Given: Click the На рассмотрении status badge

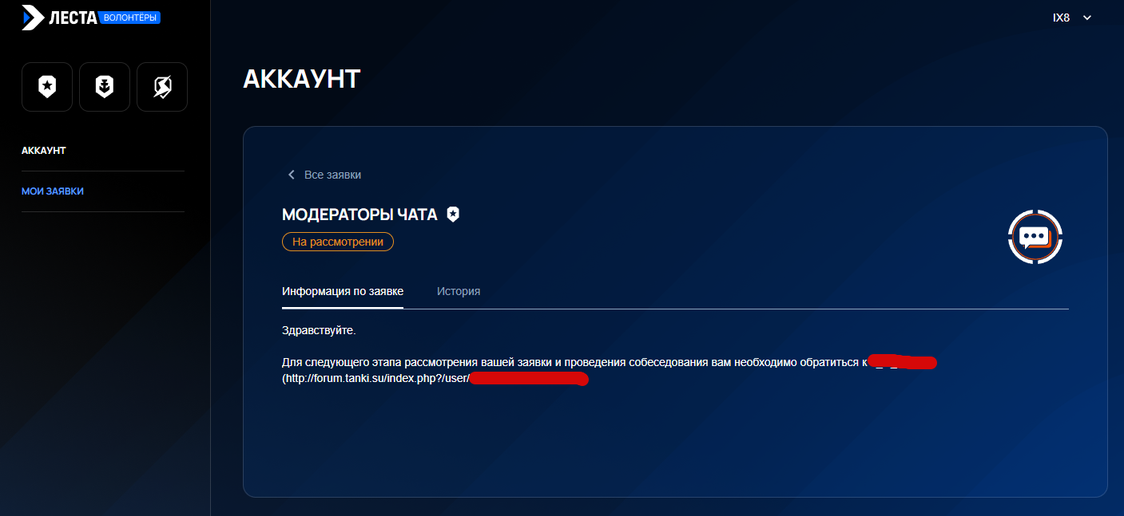Looking at the screenshot, I should coord(338,242).
